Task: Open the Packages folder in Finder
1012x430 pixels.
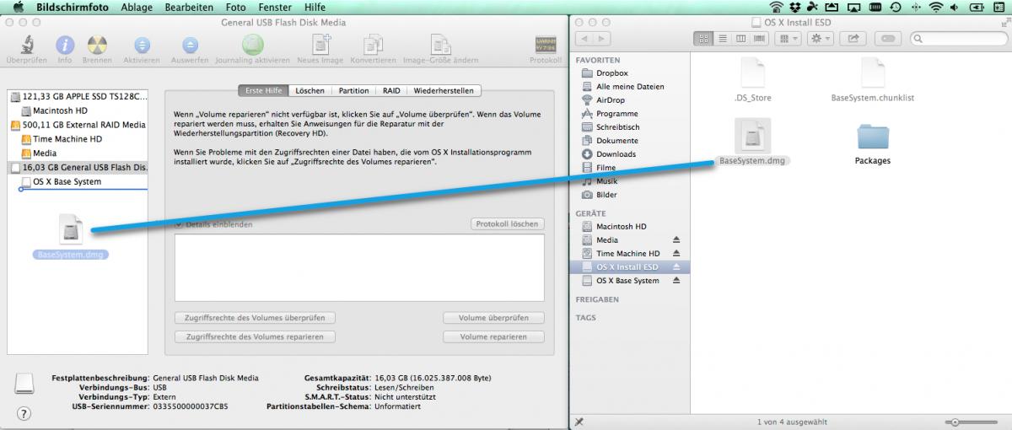Action: (872, 137)
